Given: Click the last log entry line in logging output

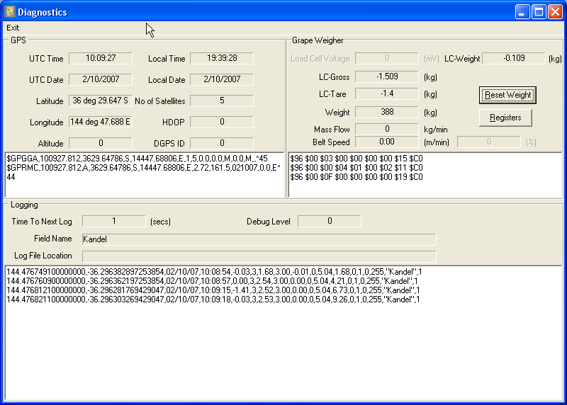Looking at the screenshot, I should pos(213,300).
